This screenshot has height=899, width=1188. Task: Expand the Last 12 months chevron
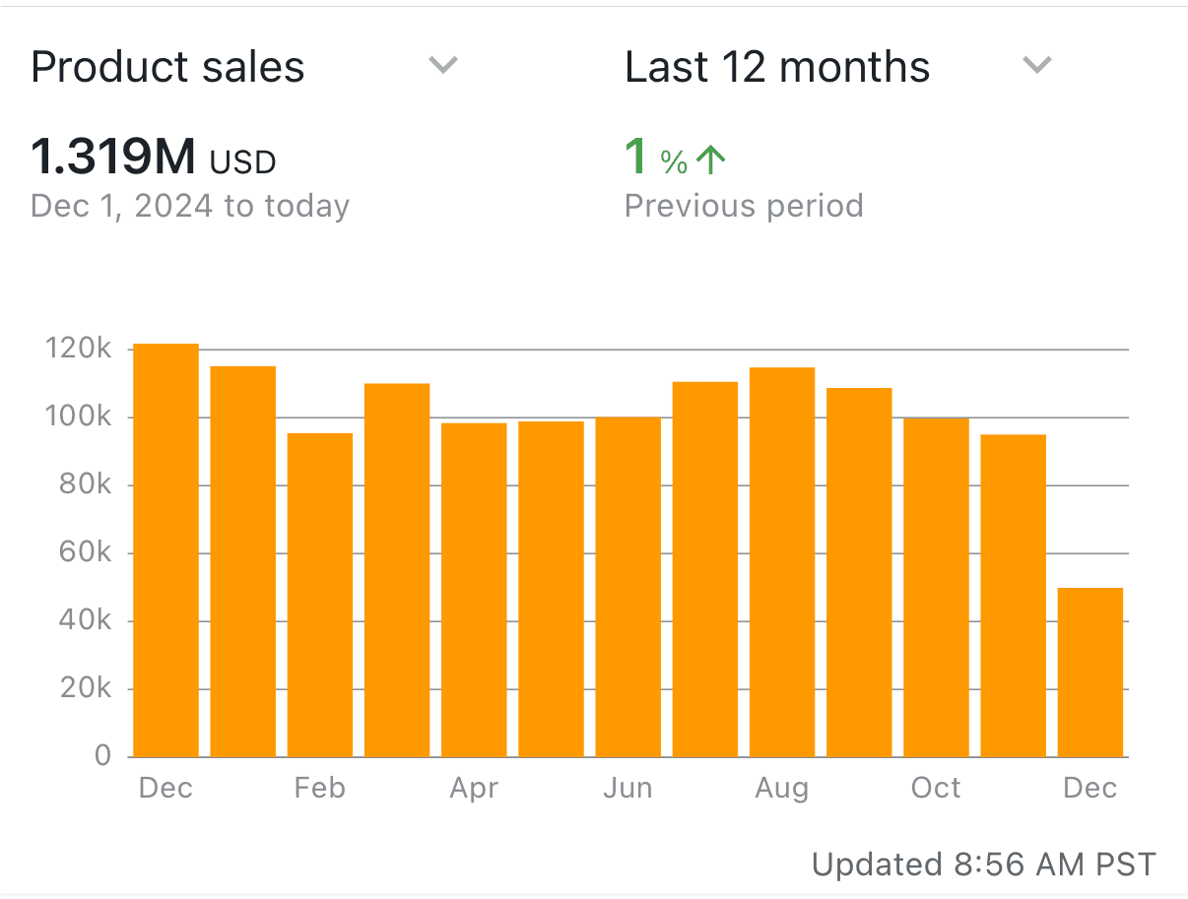(x=1036, y=66)
